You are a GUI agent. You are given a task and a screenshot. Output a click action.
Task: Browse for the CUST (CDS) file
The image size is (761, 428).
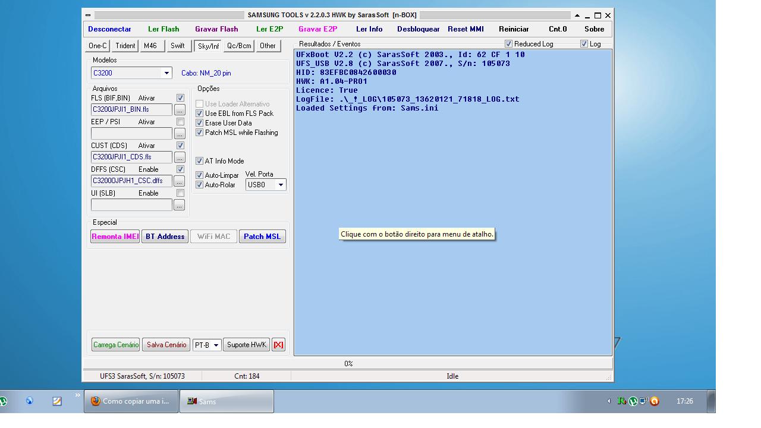pyautogui.click(x=180, y=158)
